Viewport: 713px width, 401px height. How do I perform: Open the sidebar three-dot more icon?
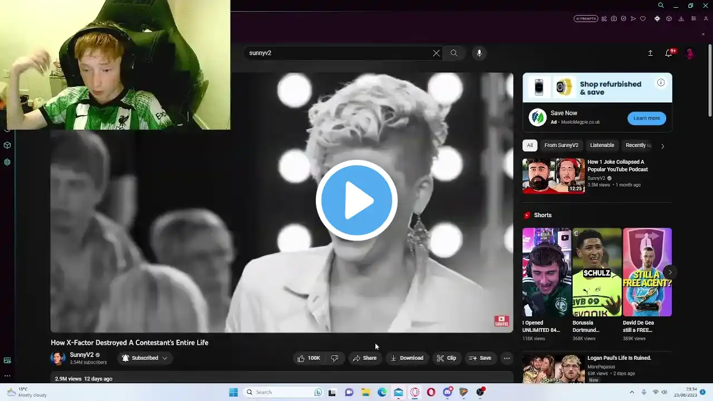[7, 375]
